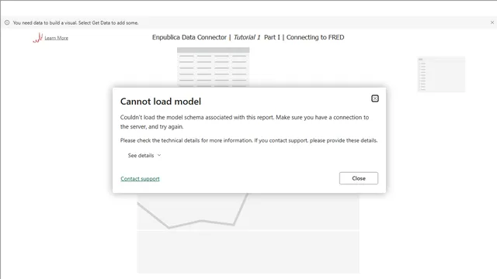Select the line chart placeholder
The image size is (497, 279).
tap(248, 212)
